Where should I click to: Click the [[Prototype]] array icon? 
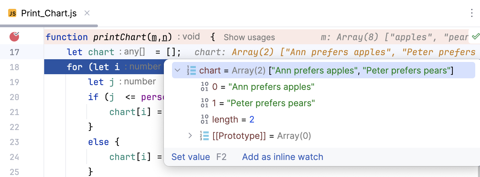204,136
